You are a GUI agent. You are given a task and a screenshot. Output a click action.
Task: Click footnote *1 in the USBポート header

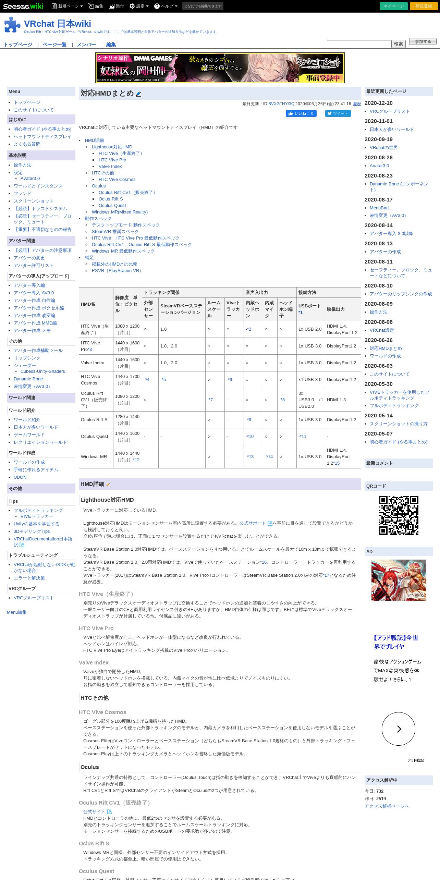pyautogui.click(x=301, y=313)
